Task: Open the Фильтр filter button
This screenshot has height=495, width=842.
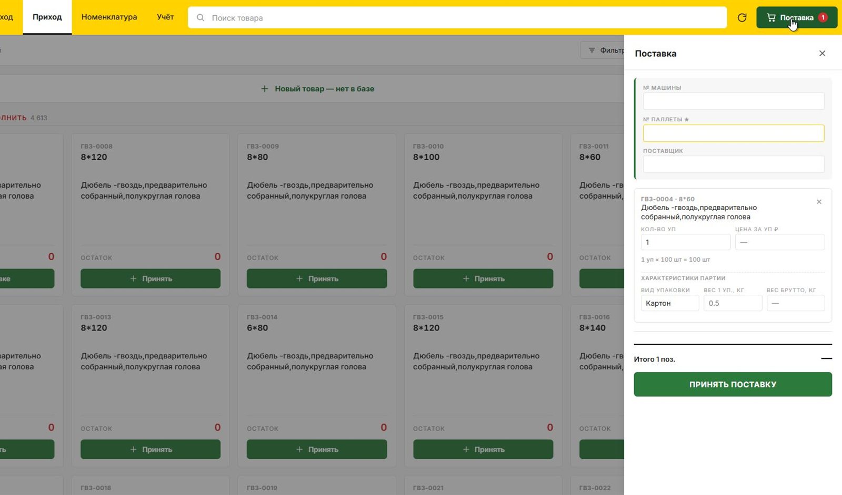Action: [603, 50]
